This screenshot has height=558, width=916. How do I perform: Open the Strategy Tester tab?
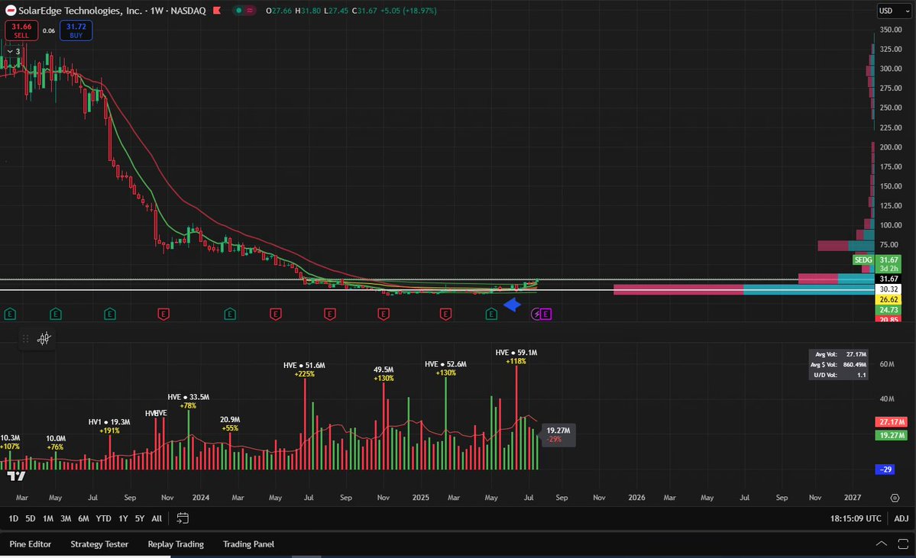[99, 544]
